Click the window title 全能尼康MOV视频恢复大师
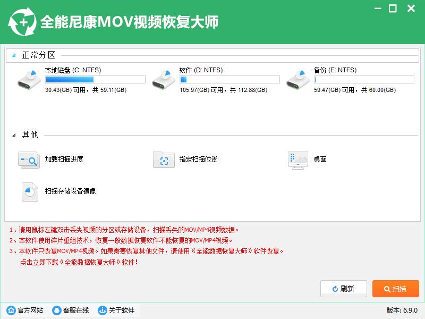Image resolution: width=425 pixels, height=319 pixels. pyautogui.click(x=130, y=22)
